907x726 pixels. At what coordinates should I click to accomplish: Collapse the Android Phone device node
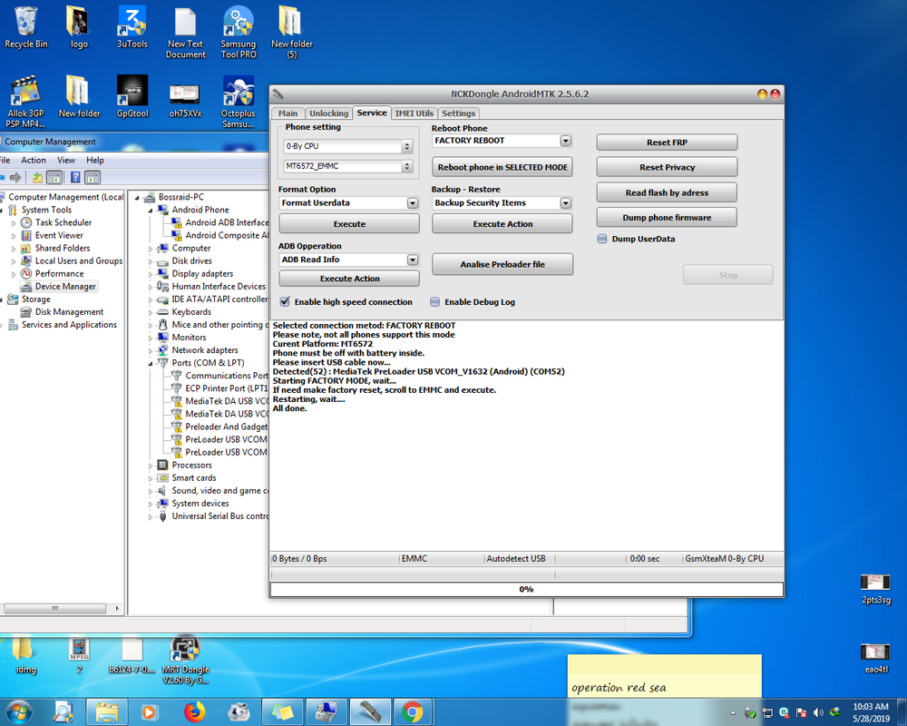[151, 211]
